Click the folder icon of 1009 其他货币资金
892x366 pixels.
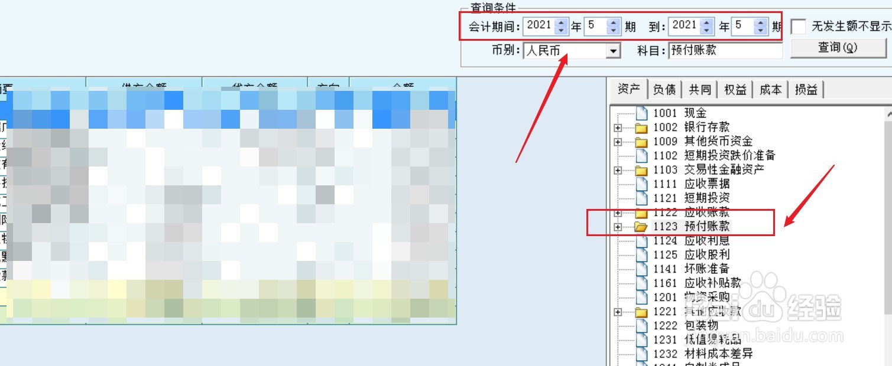pos(641,142)
